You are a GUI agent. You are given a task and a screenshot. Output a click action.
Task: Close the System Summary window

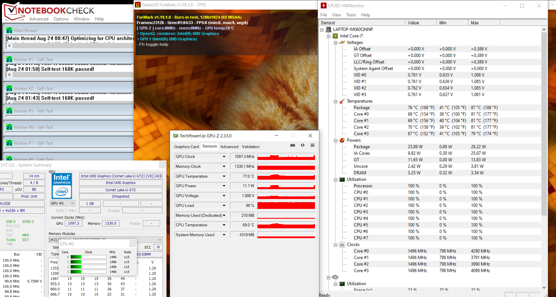click(163, 165)
